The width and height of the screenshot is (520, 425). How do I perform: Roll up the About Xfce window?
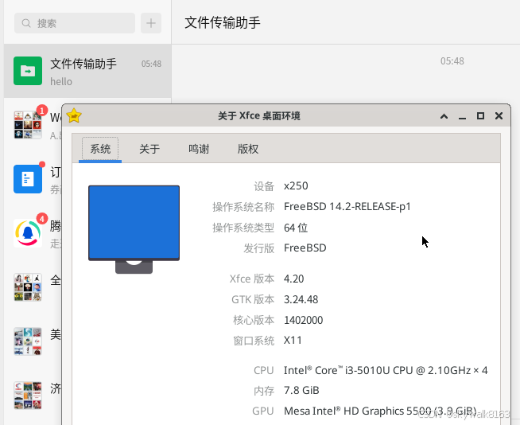tap(444, 116)
